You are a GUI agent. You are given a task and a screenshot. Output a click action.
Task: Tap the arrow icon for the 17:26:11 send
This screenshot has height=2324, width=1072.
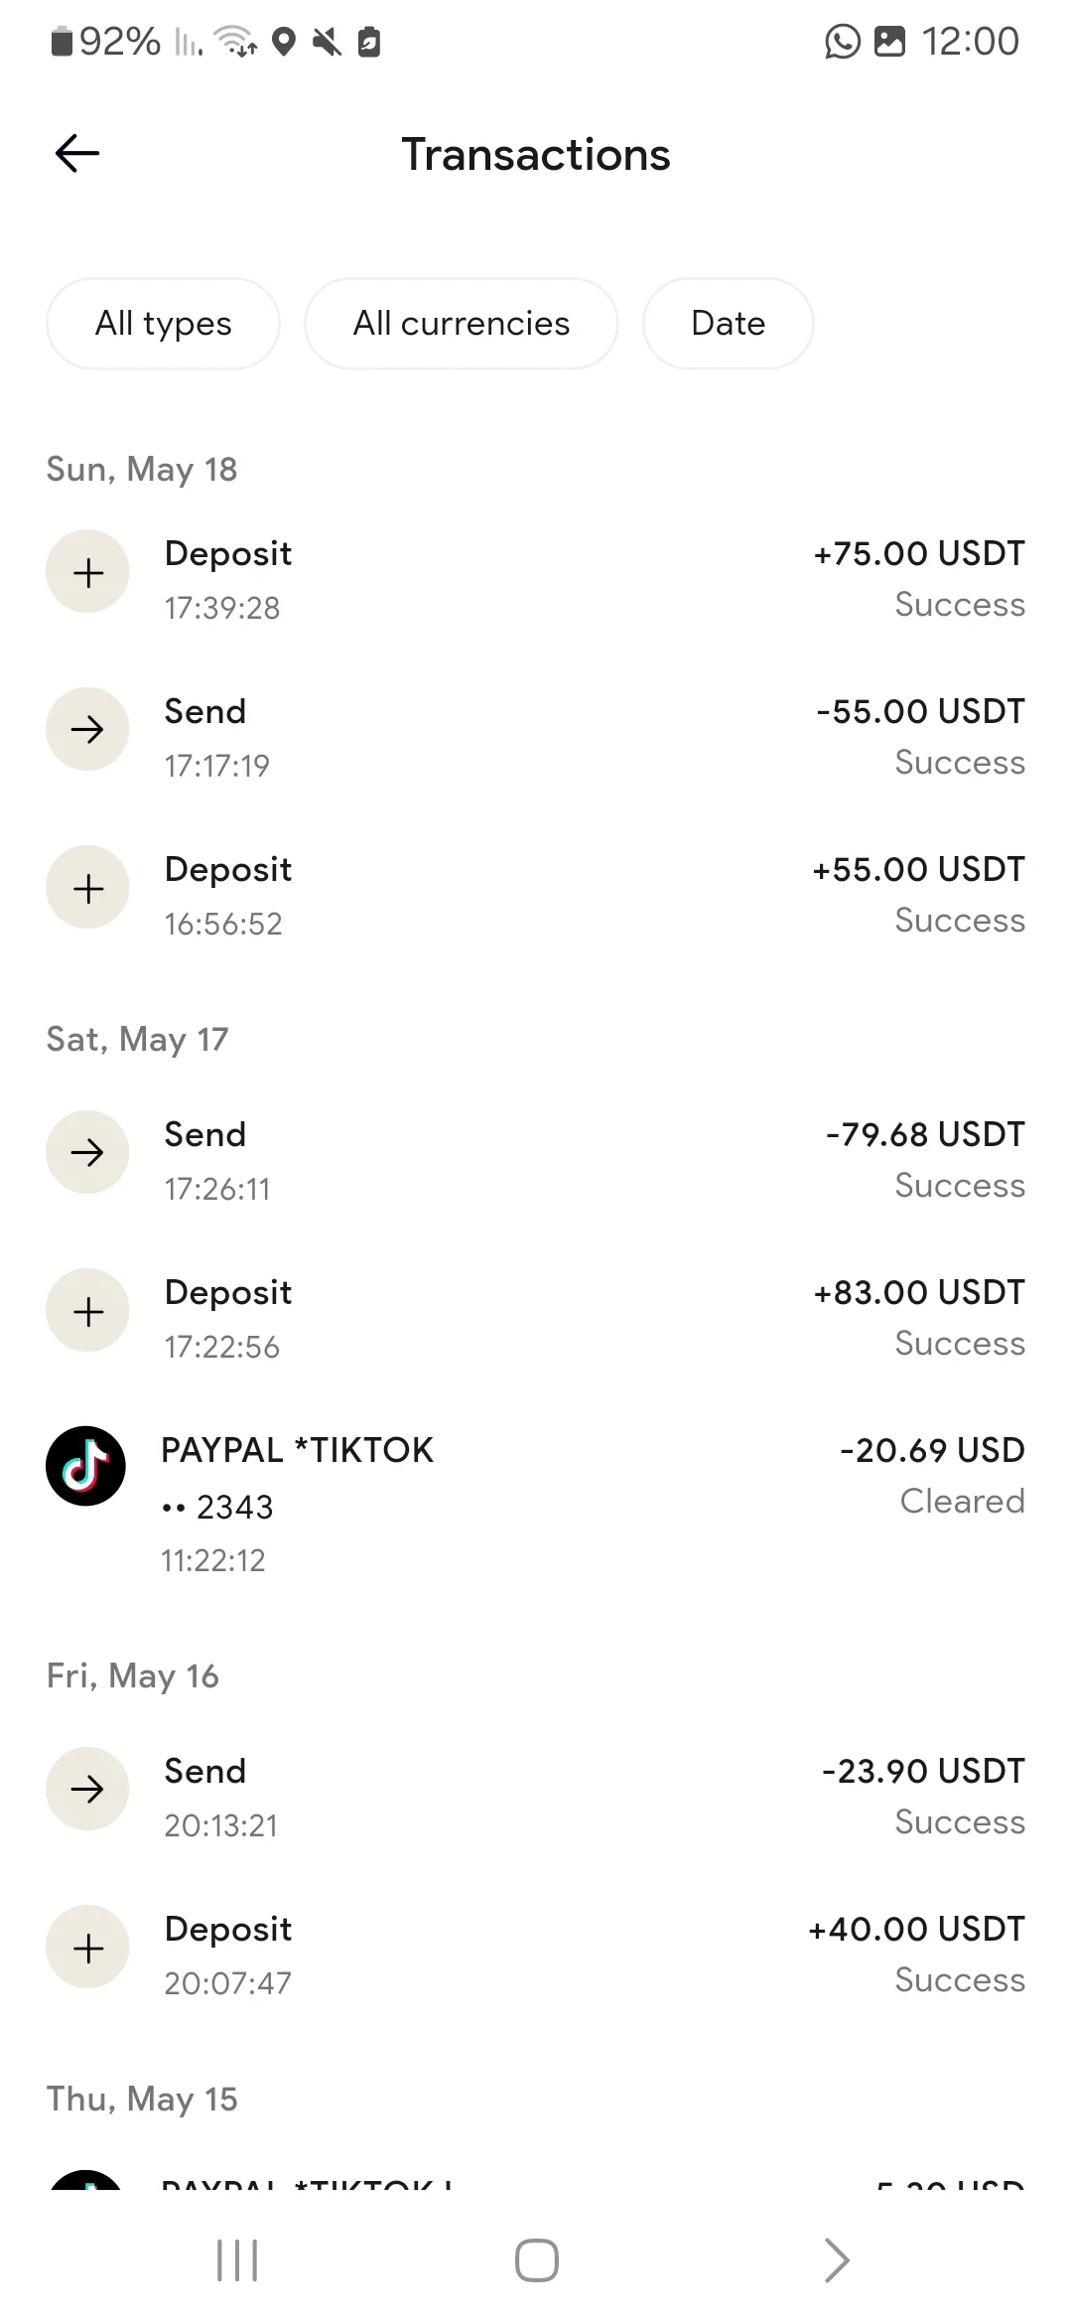pyautogui.click(x=87, y=1152)
